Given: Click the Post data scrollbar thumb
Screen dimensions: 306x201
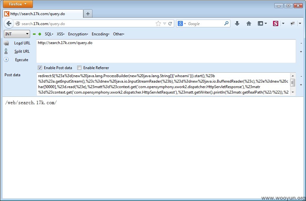Looking at the screenshot, I should tap(292, 83).
